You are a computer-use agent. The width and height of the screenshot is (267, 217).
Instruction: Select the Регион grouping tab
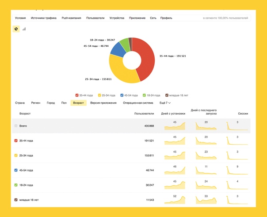36,103
